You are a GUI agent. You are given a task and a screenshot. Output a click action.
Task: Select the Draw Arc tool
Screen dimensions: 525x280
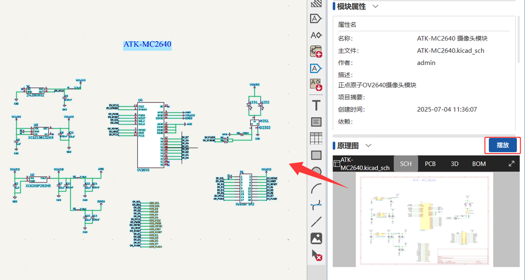(316, 189)
